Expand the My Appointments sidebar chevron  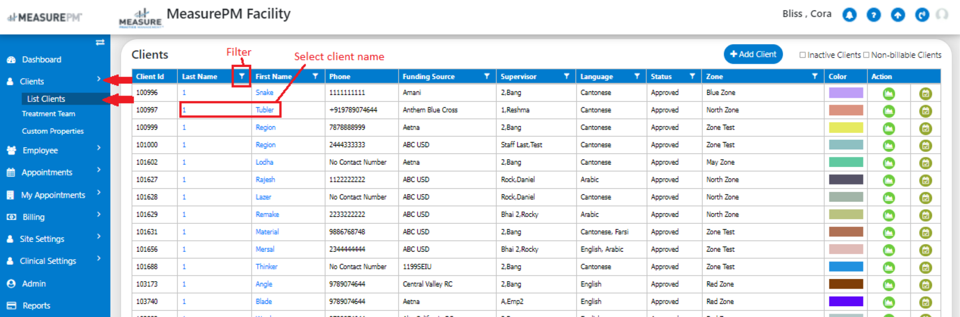tap(99, 193)
